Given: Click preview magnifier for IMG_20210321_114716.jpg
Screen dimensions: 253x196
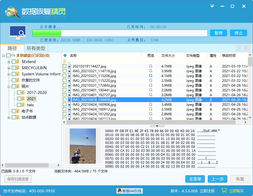Looking at the screenshot, I should pos(151,71).
